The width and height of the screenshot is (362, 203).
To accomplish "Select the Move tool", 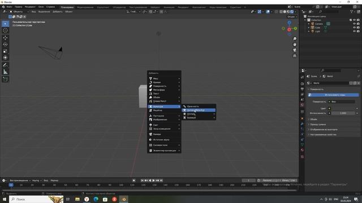I will (x=5, y=38).
